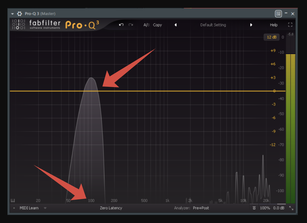Viewport: 307px width, 223px height.
Task: Minimize the Pro-Q 3 window
Action: [x=286, y=13]
